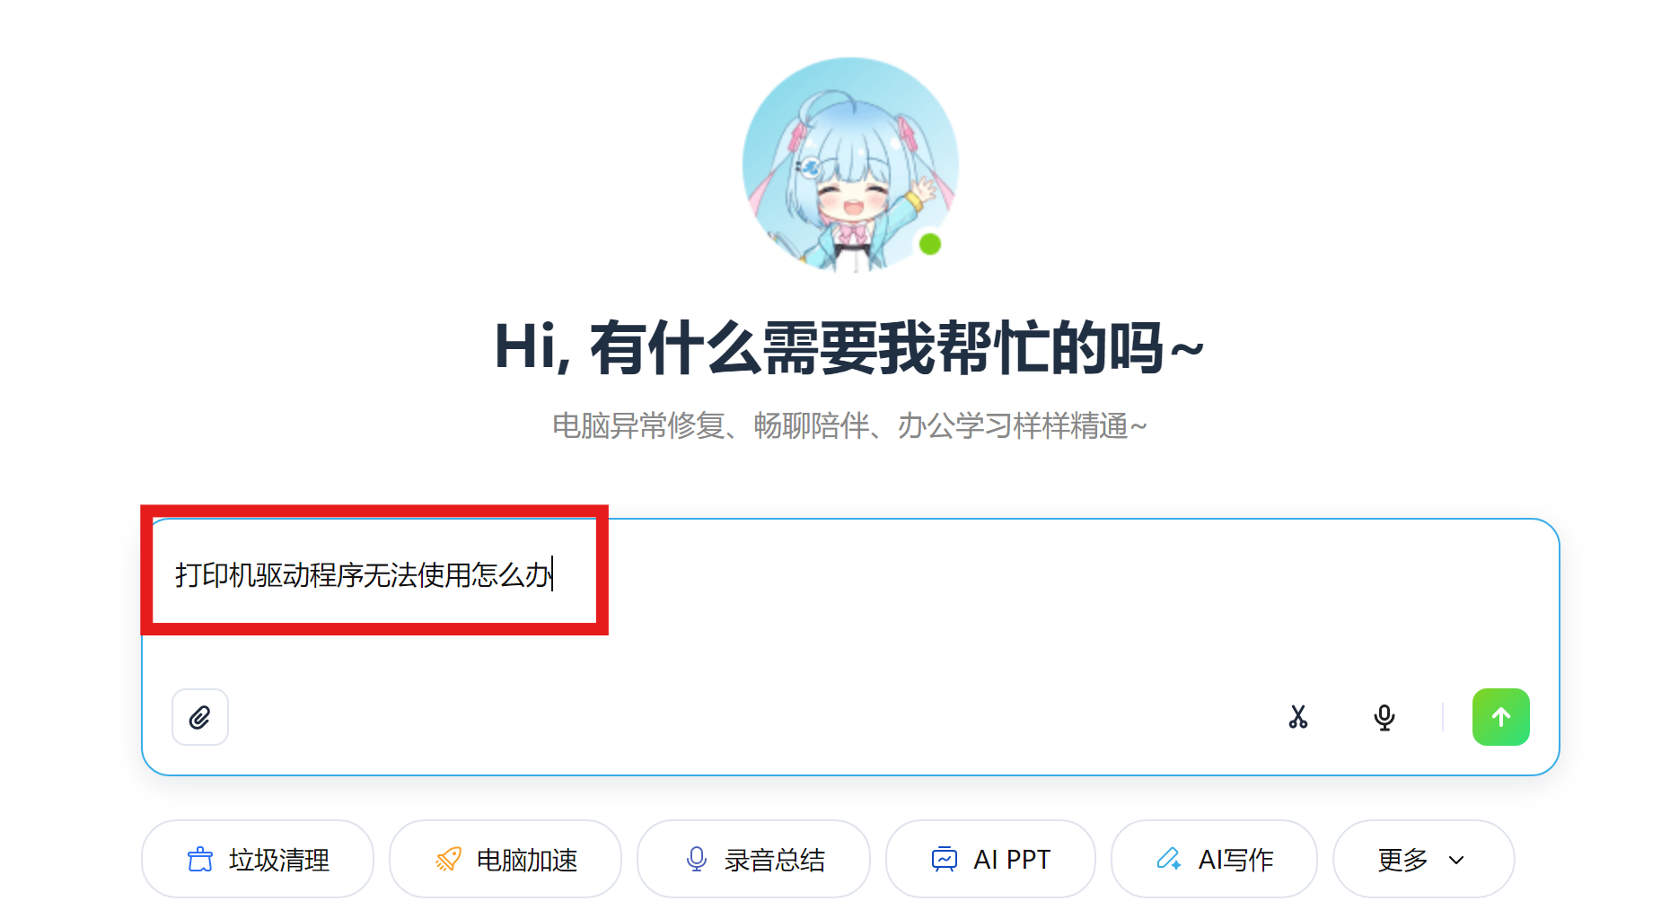Open the 垃圾清理 shortcut
The image size is (1679, 910).
pyautogui.click(x=258, y=859)
